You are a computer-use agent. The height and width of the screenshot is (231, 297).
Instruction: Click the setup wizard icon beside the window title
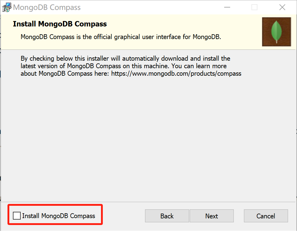[6, 7]
